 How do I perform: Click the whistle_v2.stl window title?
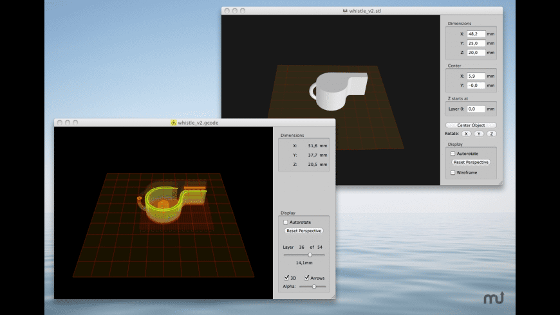tap(365, 11)
